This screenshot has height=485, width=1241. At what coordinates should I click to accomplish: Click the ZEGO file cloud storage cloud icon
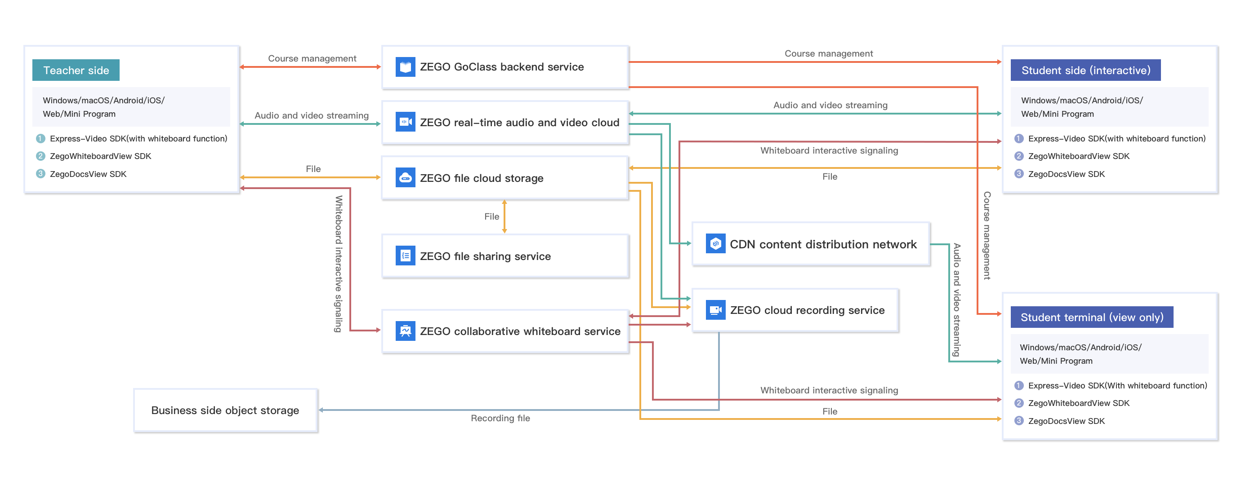[x=405, y=177]
